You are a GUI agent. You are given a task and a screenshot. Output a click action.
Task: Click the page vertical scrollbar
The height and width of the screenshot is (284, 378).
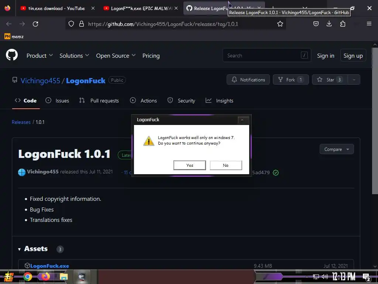tap(375, 121)
